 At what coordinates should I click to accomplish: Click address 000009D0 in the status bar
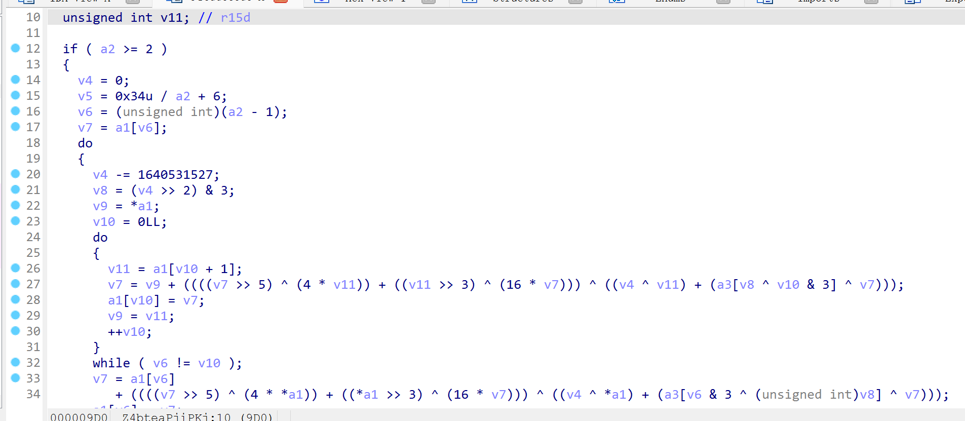click(79, 417)
